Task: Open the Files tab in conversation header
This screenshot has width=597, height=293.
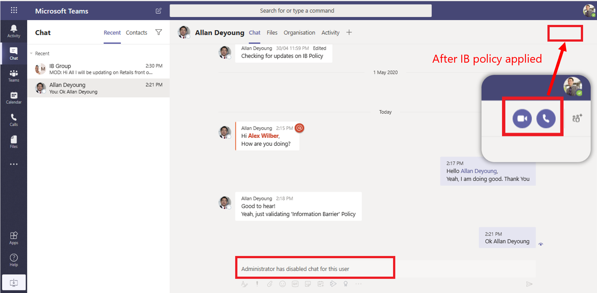Action: tap(272, 32)
